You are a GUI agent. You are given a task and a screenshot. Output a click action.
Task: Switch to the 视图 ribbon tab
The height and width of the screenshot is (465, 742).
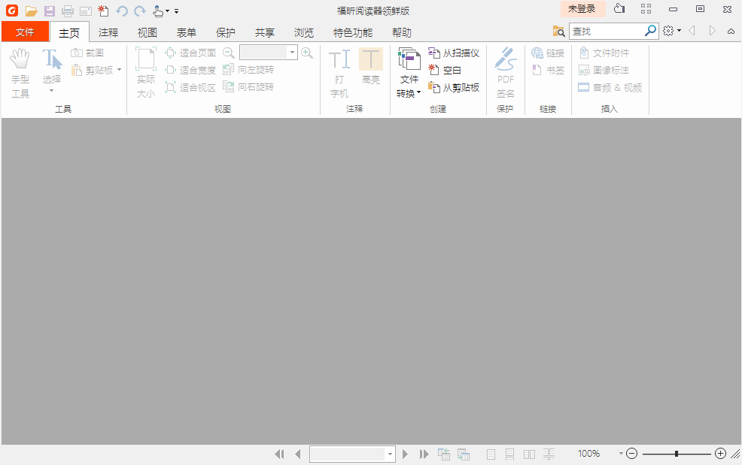tap(147, 32)
